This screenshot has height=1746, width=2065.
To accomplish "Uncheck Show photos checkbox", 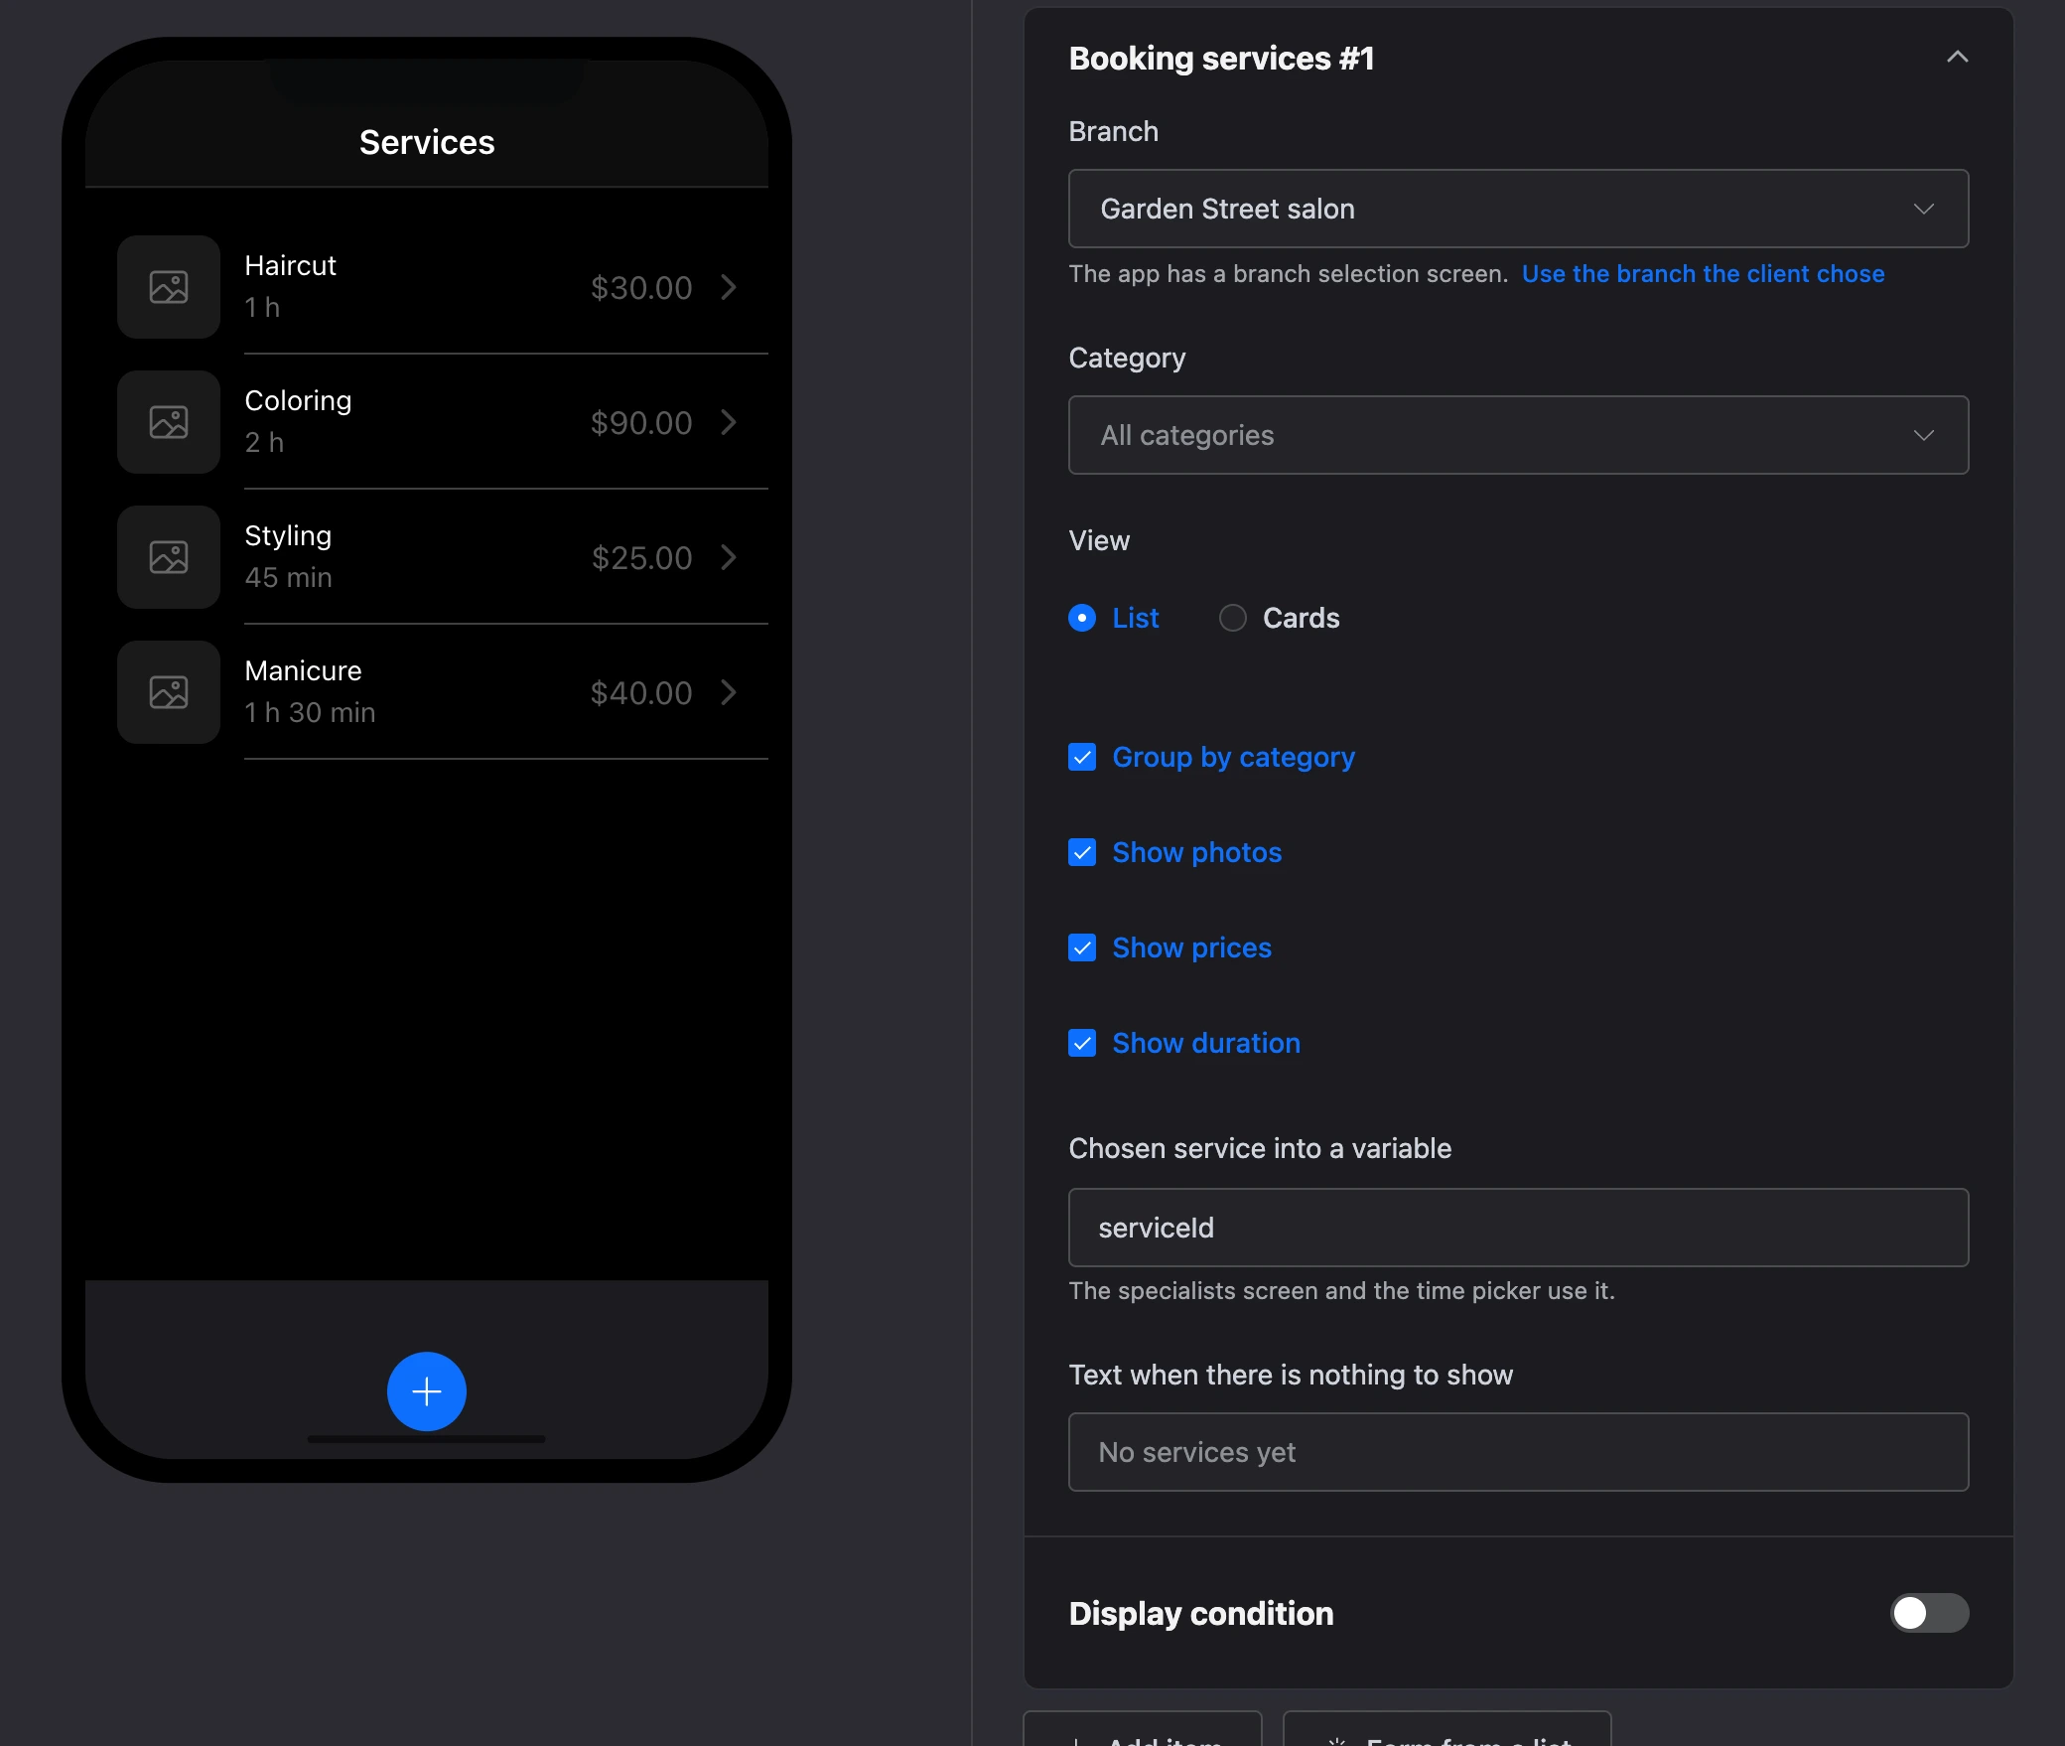I will point(1082,852).
